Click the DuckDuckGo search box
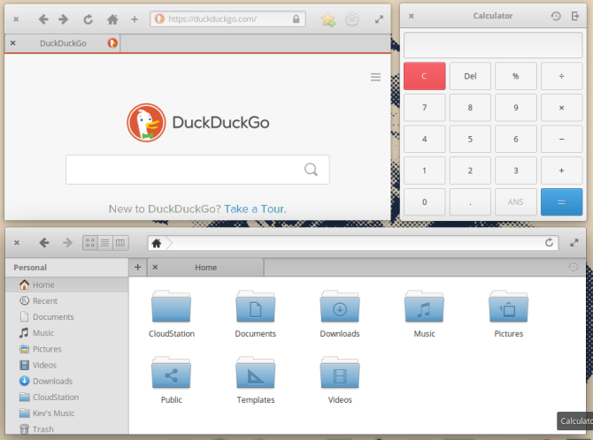Image resolution: width=593 pixels, height=440 pixels. pyautogui.click(x=197, y=170)
